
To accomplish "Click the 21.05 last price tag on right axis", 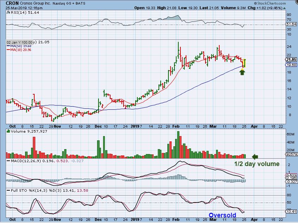I will tap(291, 60).
